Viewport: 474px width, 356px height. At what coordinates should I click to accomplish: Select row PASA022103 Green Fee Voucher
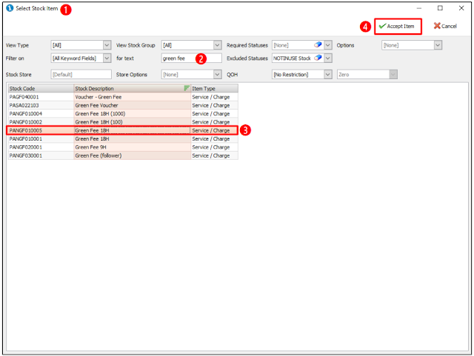coord(123,106)
